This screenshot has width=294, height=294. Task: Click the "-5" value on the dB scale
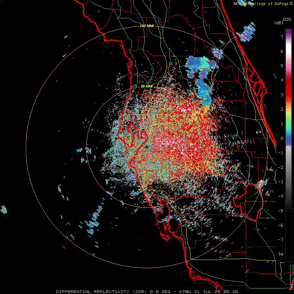tap(281, 211)
